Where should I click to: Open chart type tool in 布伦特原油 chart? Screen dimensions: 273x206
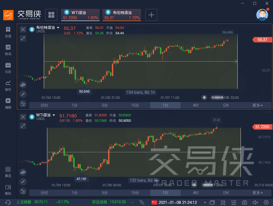[23, 85]
